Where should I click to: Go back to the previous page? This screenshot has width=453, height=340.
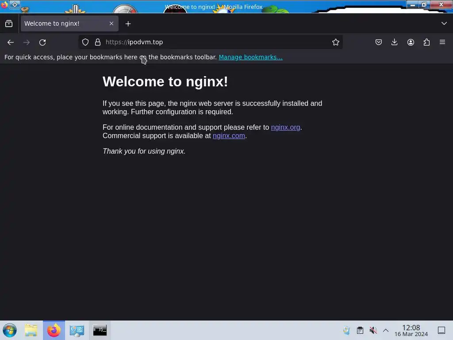11,42
